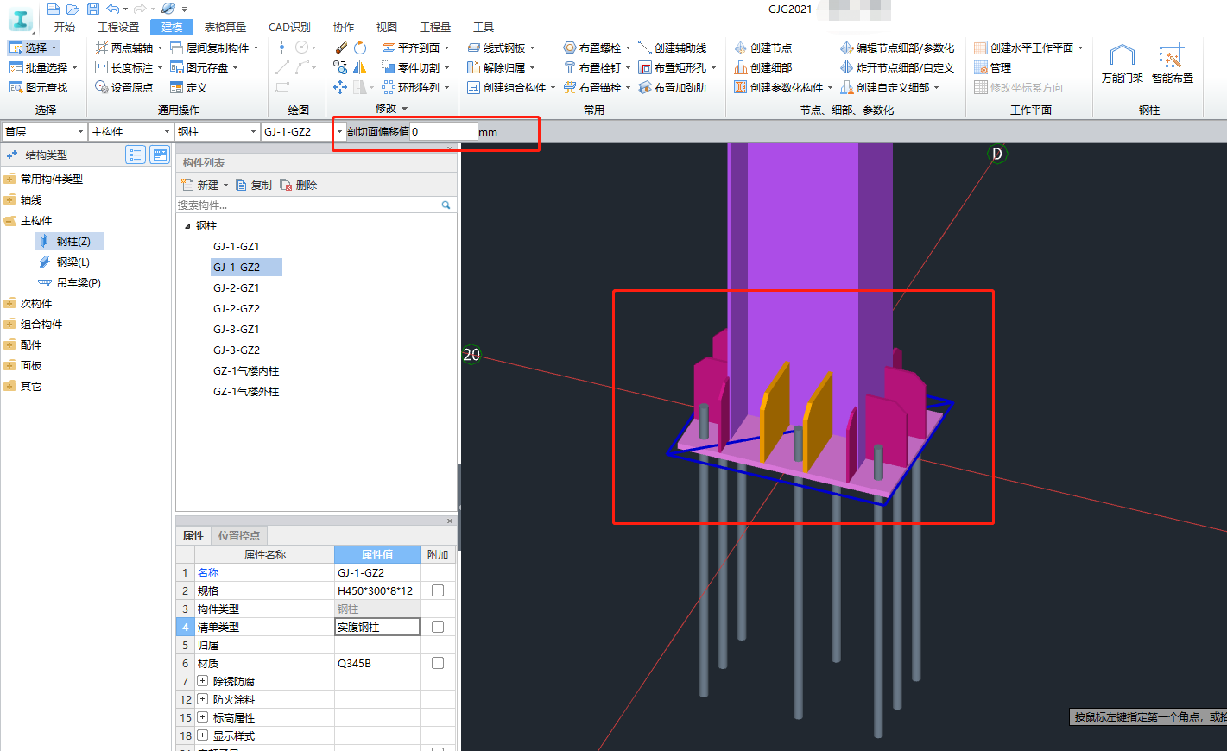Tick the 附加 checkbox for 清单类型 row

click(x=438, y=627)
